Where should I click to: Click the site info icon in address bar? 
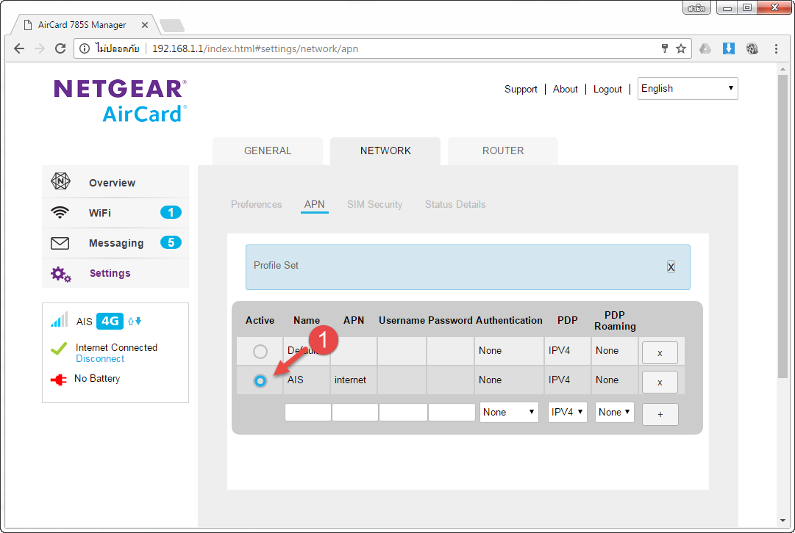click(x=84, y=48)
